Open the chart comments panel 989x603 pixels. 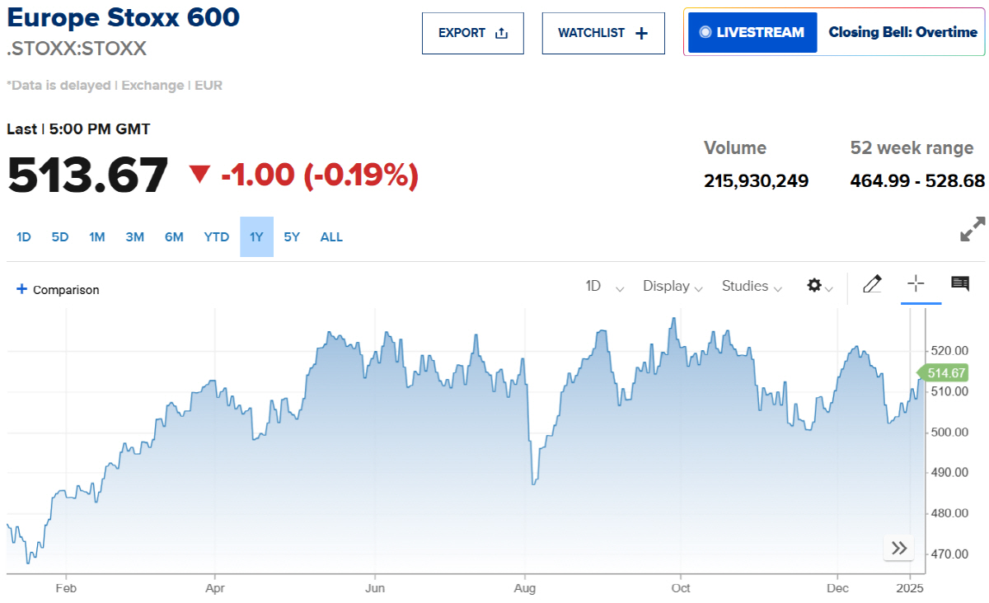point(959,283)
